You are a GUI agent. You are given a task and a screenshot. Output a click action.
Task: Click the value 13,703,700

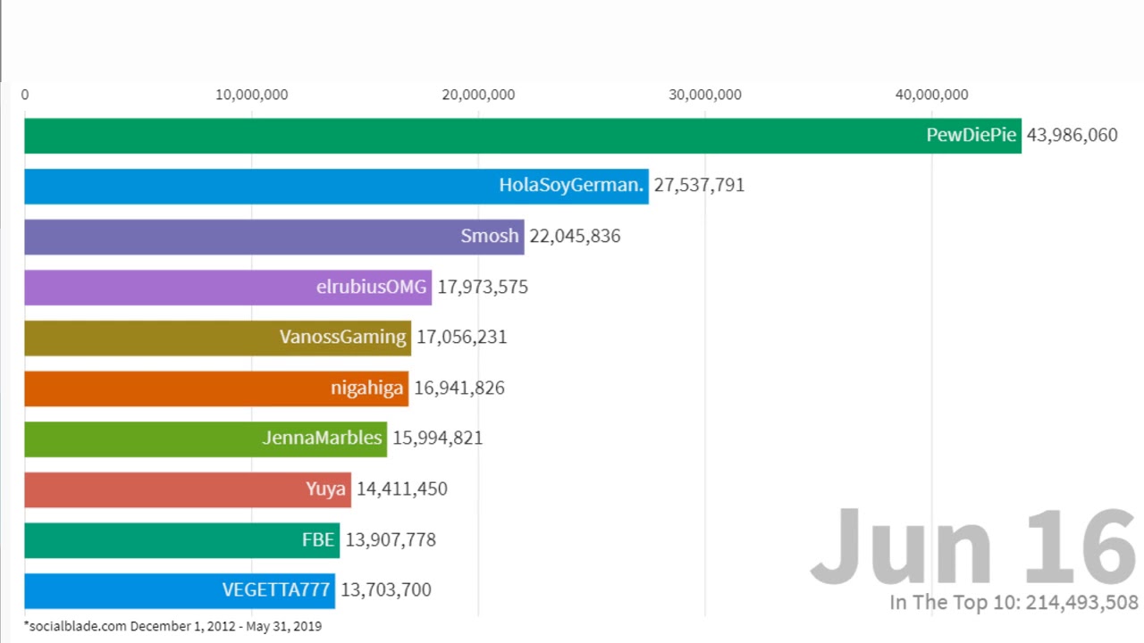pos(386,590)
